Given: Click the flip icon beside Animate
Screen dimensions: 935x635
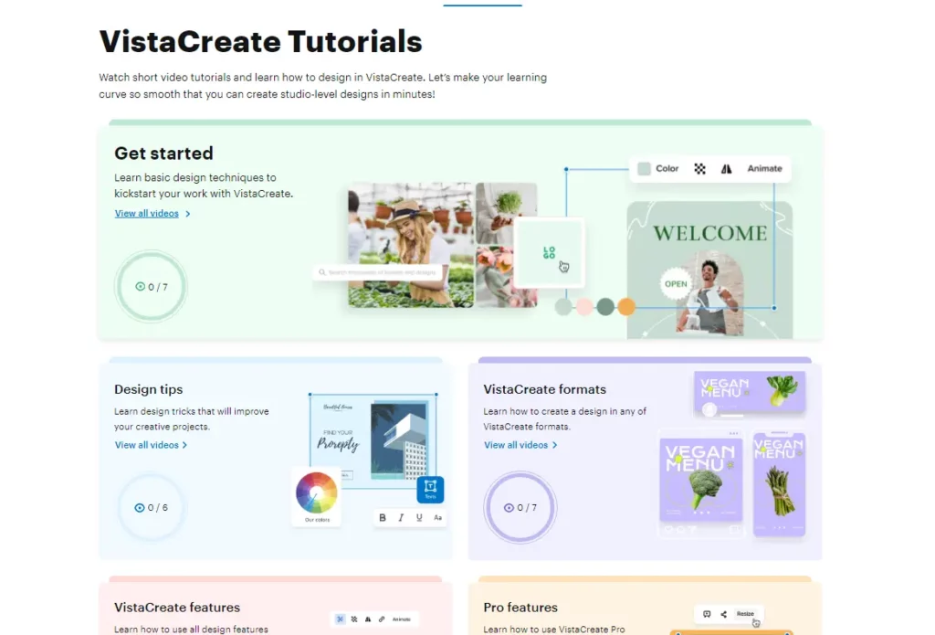Looking at the screenshot, I should pos(726,169).
